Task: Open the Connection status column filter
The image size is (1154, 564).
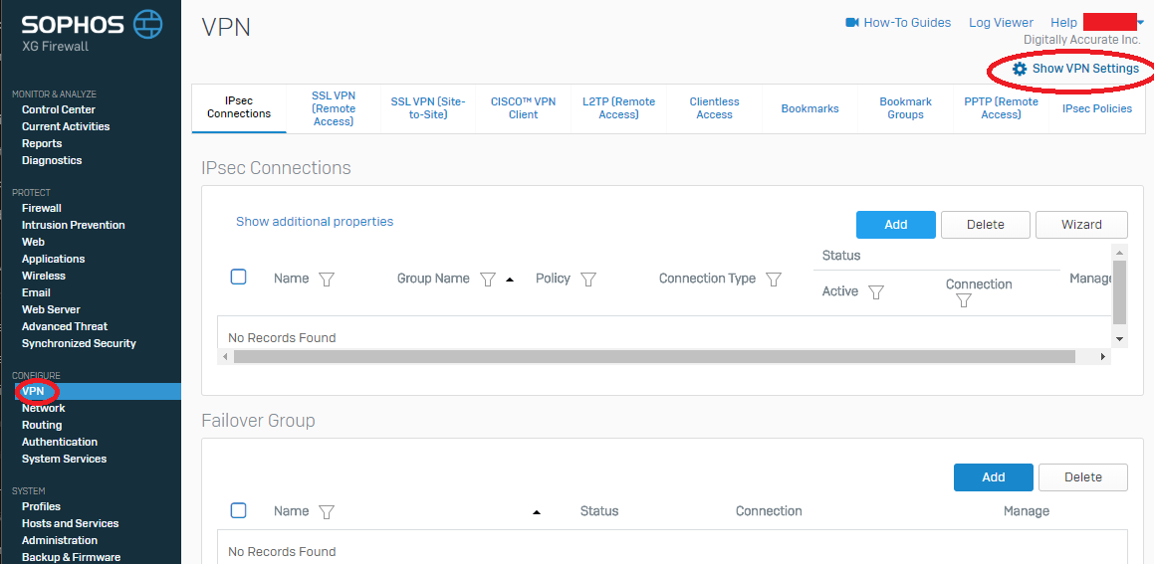Action: [964, 300]
